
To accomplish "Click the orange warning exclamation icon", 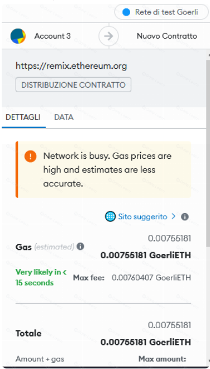I will 30,156.
